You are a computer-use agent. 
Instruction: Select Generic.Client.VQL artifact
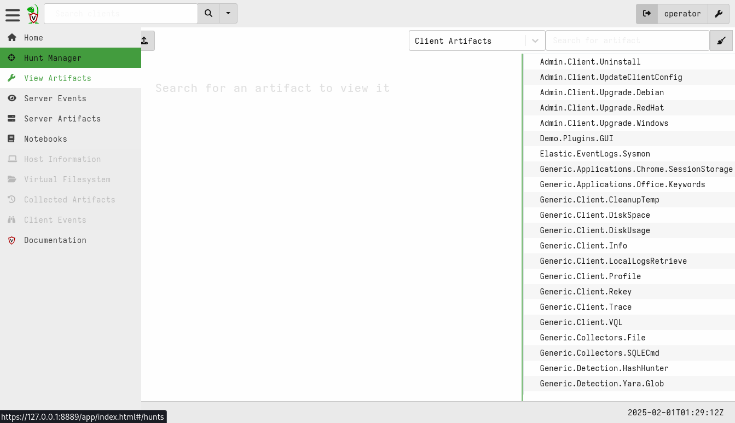(629, 322)
